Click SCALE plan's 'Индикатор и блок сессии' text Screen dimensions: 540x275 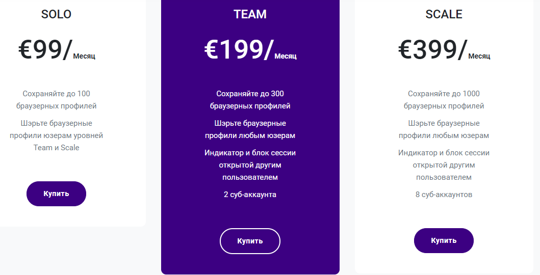tap(444, 153)
